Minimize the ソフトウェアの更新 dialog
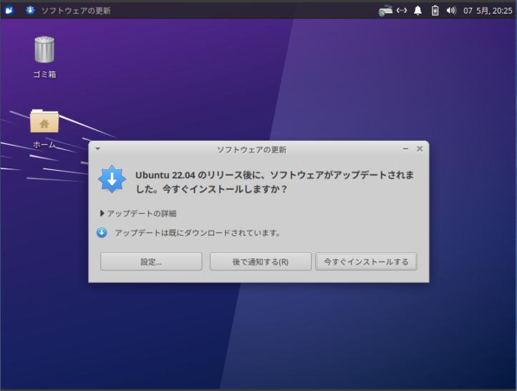Screen dimensions: 517x391 [x=405, y=149]
